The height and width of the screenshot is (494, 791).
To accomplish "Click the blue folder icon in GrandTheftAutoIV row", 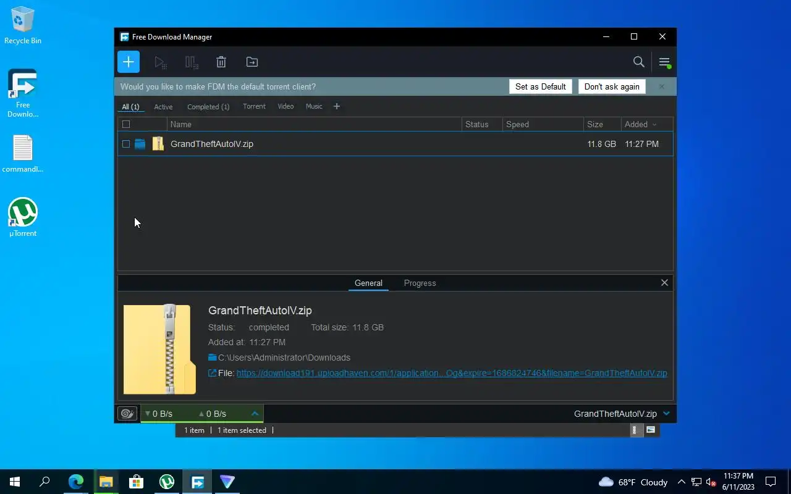I will click(140, 144).
